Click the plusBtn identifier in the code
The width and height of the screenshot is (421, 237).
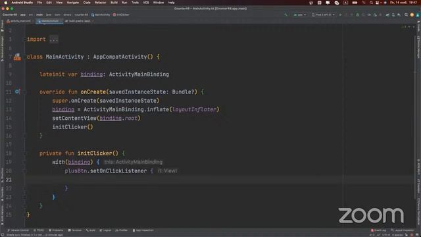76,171
